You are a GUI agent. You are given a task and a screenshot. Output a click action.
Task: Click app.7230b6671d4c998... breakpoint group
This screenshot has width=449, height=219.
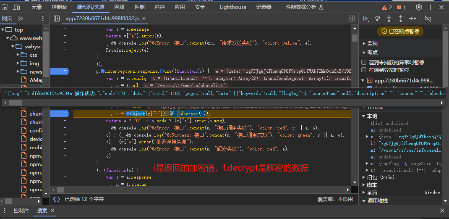[x=404, y=81]
